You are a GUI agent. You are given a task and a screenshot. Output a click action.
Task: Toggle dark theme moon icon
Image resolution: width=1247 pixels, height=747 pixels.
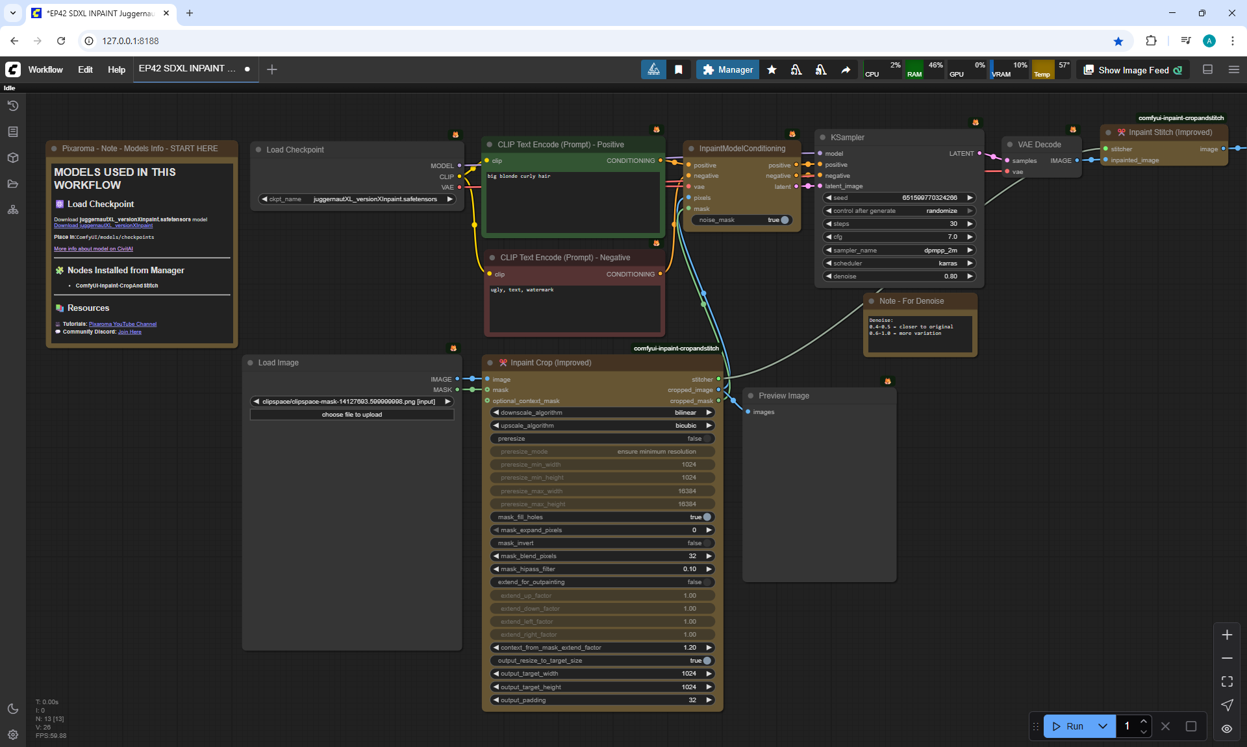[x=13, y=709]
